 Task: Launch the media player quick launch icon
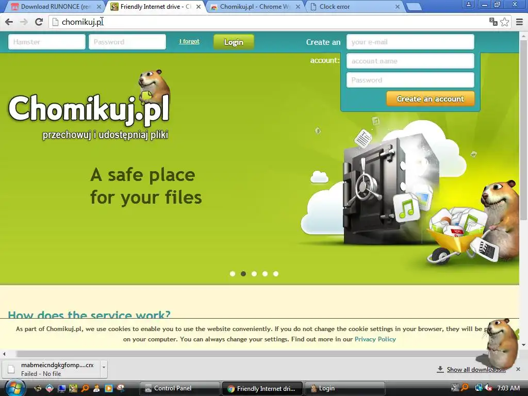[108, 388]
